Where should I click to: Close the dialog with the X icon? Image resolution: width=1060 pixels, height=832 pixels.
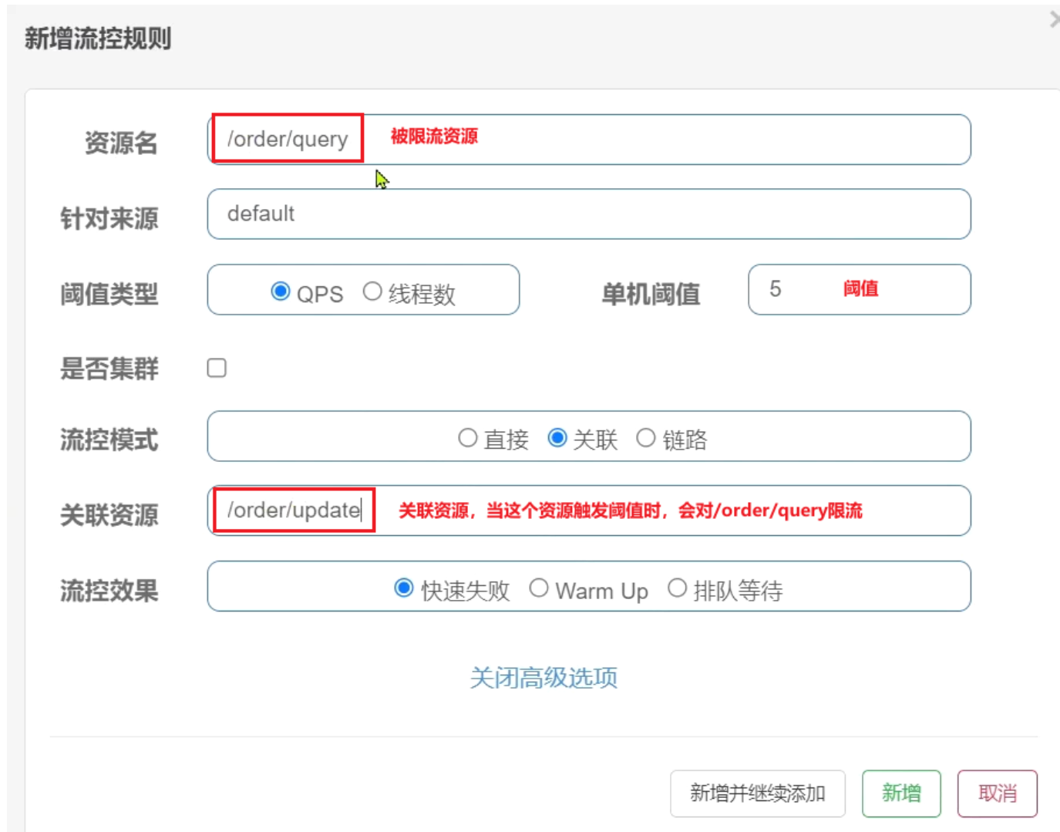click(1055, 20)
